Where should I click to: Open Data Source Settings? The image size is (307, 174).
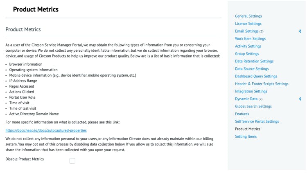(x=252, y=69)
